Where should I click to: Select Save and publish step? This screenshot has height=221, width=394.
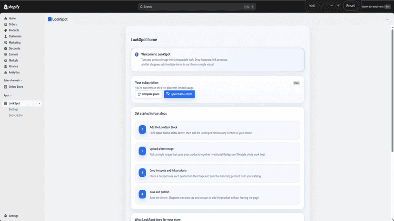[217, 195]
